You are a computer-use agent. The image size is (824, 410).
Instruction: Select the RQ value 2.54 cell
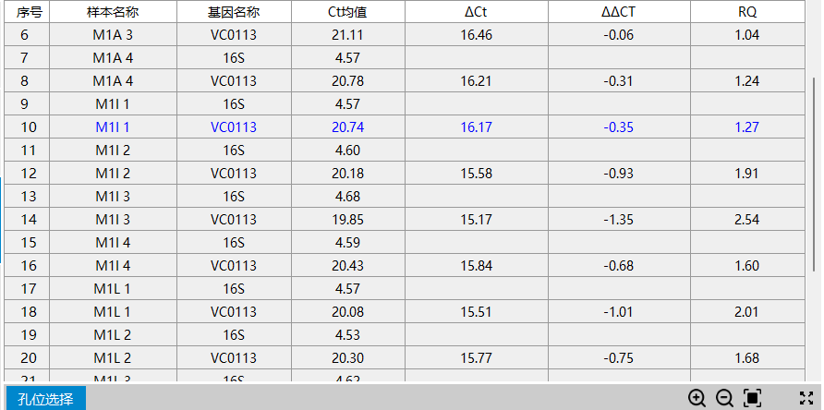(x=746, y=220)
